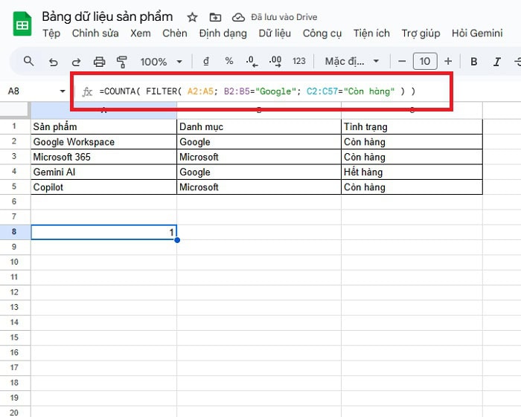Select row header 12
This screenshot has width=521, height=417.
click(14, 292)
